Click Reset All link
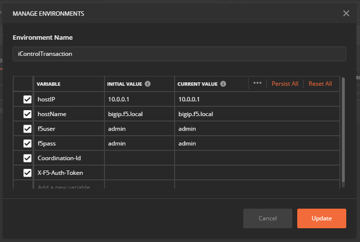Screen dimensions: 360x242 (320, 84)
